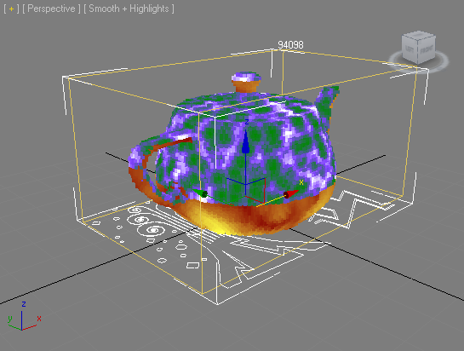The width and height of the screenshot is (464, 351).
Task: Click the ViewCube navigation cube
Action: click(x=418, y=47)
